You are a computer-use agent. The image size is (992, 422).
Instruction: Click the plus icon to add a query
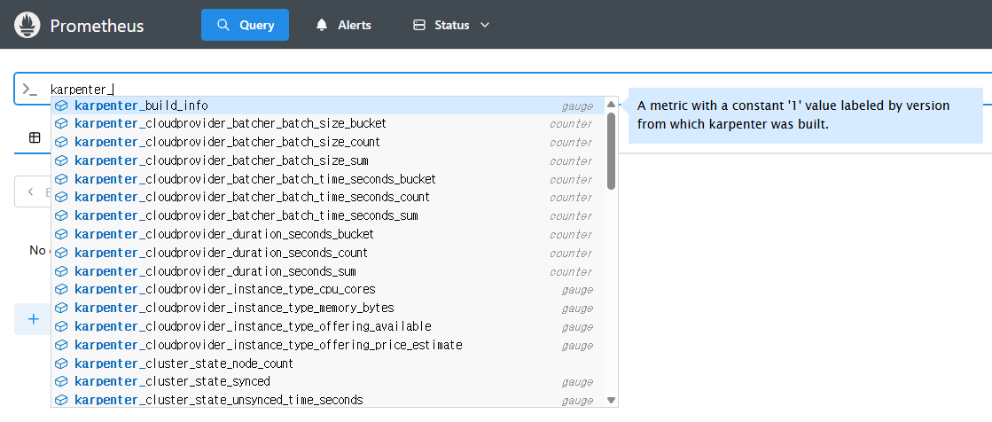[x=34, y=319]
